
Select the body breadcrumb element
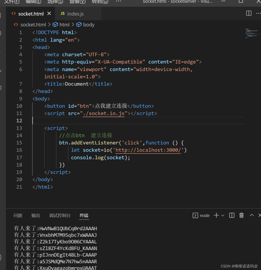click(x=89, y=25)
